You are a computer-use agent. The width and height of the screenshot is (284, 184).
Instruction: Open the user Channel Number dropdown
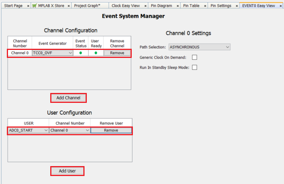(70, 130)
